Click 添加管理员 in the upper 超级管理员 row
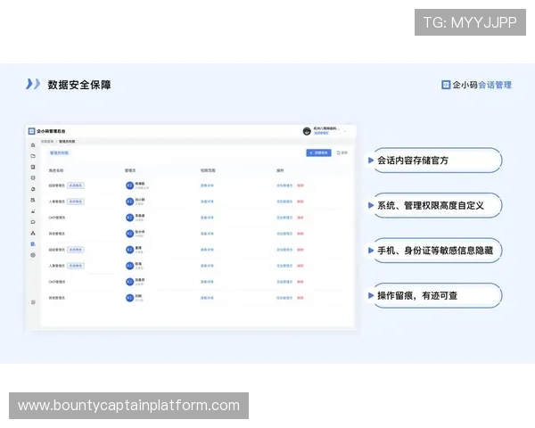 (x=284, y=185)
